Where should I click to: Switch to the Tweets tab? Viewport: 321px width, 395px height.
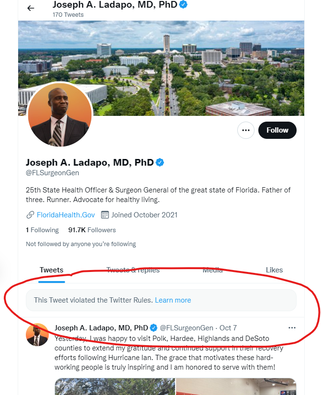(x=52, y=270)
